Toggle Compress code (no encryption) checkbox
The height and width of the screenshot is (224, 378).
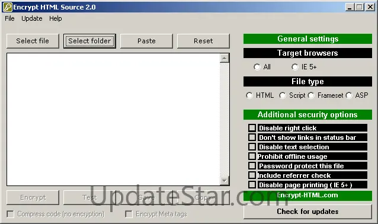click(x=10, y=214)
